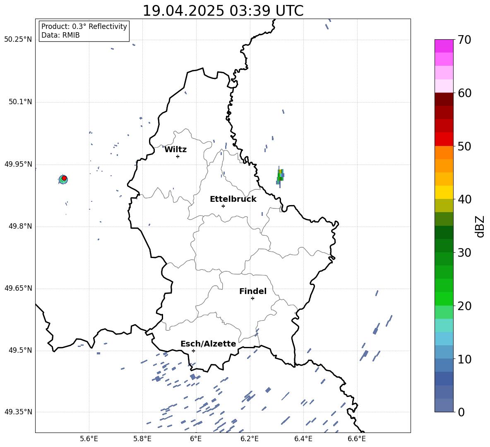Click the 10 tick label on colorbar
Viewport: 490px width, 447px height.
coord(464,359)
